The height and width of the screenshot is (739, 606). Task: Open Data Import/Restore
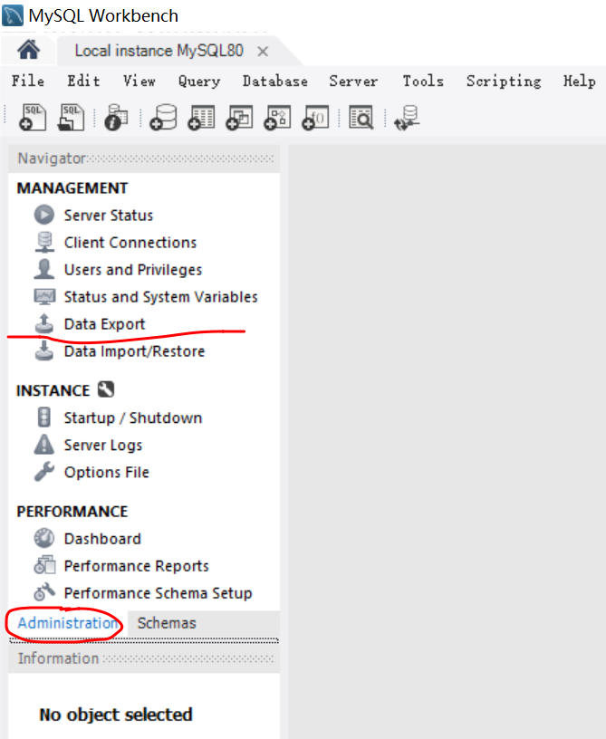click(x=134, y=351)
